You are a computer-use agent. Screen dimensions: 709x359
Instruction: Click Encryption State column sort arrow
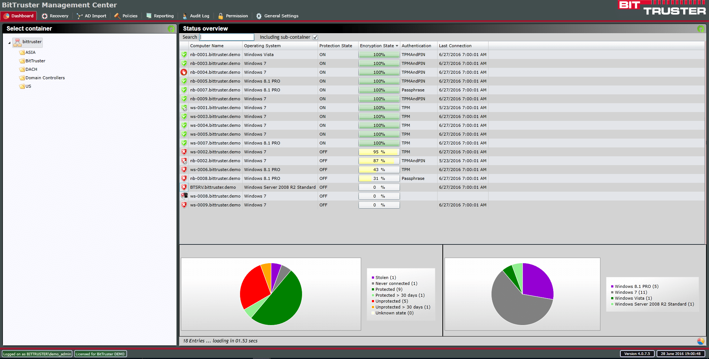tap(397, 46)
